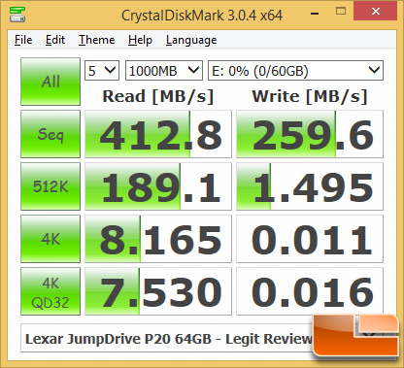Click the Read [MB/s] column header

coord(158,96)
